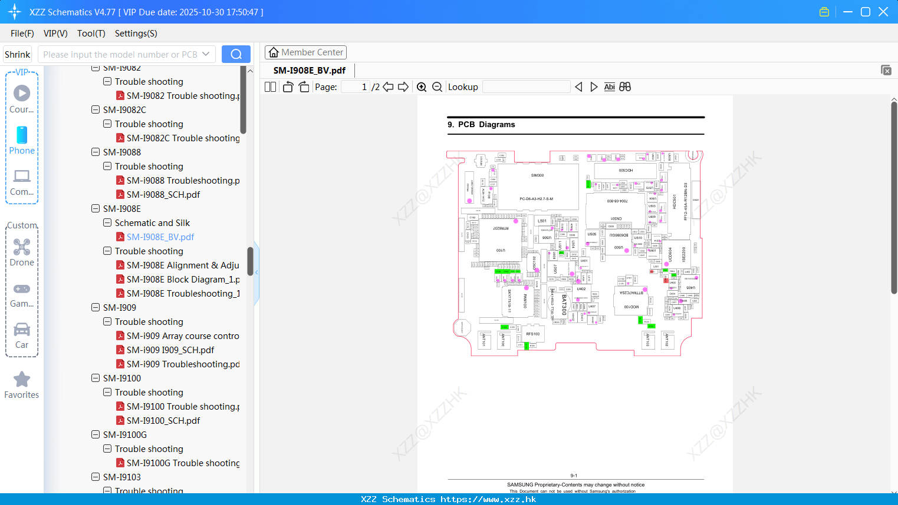Click the XZZ Schematics logo icon
898x505 pixels.
[x=15, y=12]
